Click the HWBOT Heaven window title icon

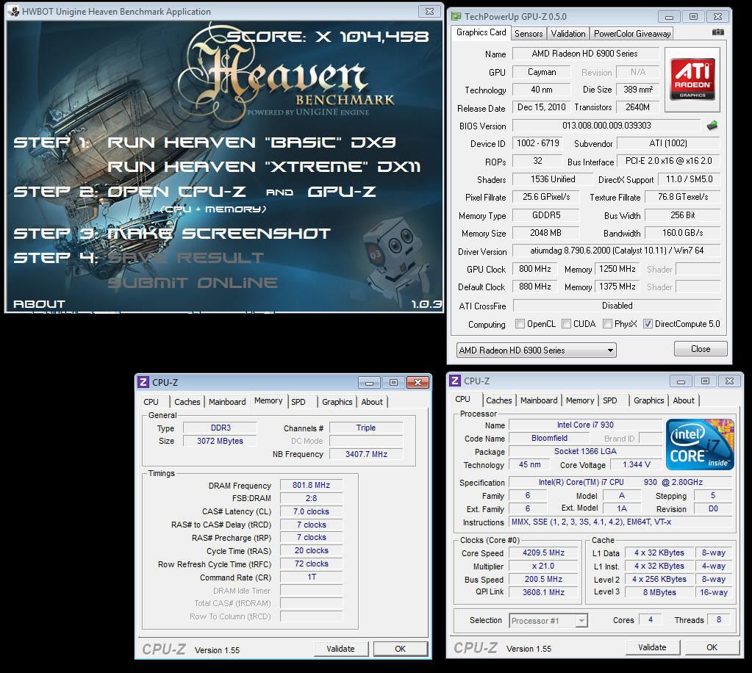click(x=13, y=11)
